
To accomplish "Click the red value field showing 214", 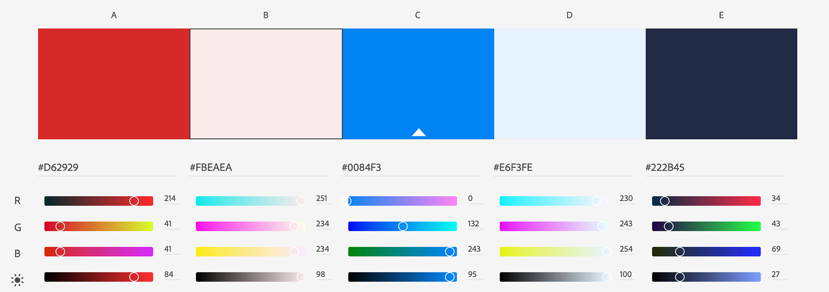I will coord(171,199).
